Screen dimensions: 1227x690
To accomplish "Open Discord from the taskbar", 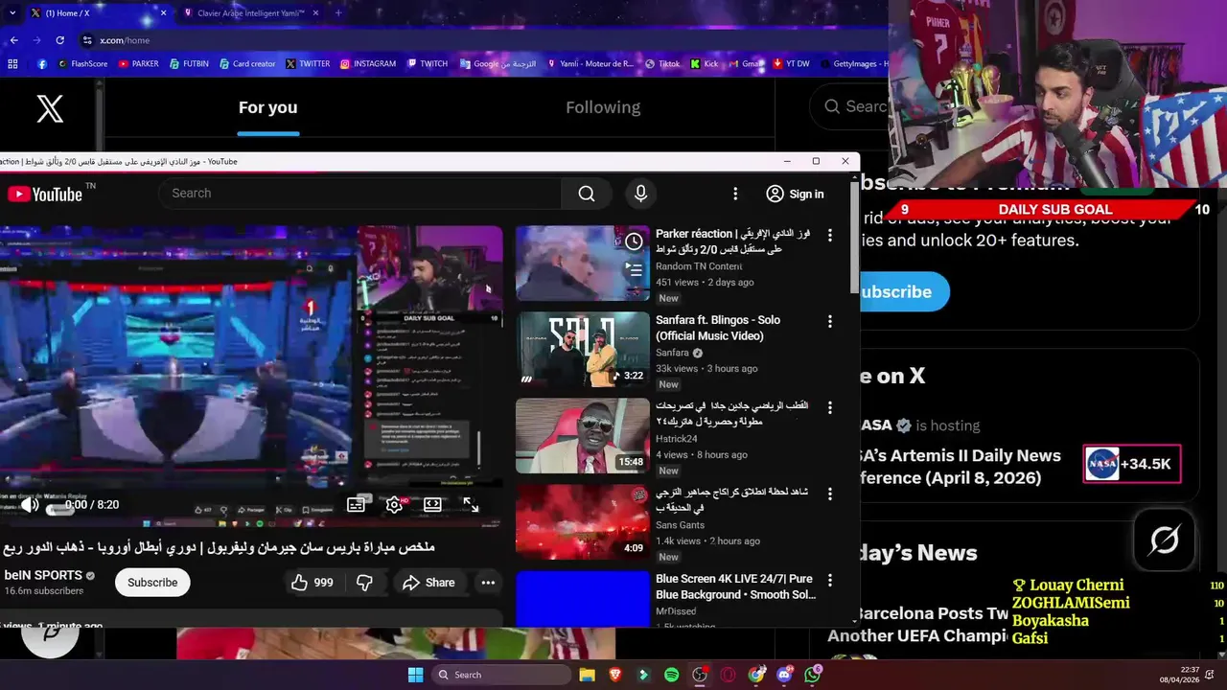I will point(784,675).
